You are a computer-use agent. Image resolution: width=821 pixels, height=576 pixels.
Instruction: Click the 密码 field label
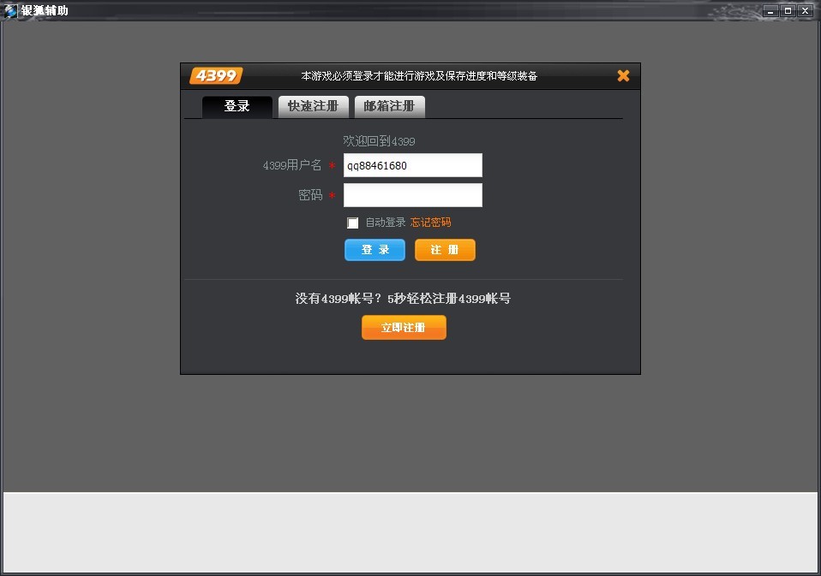tap(310, 195)
